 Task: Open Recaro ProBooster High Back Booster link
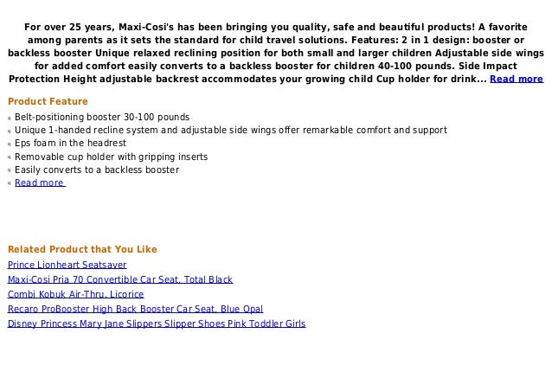[135, 309]
